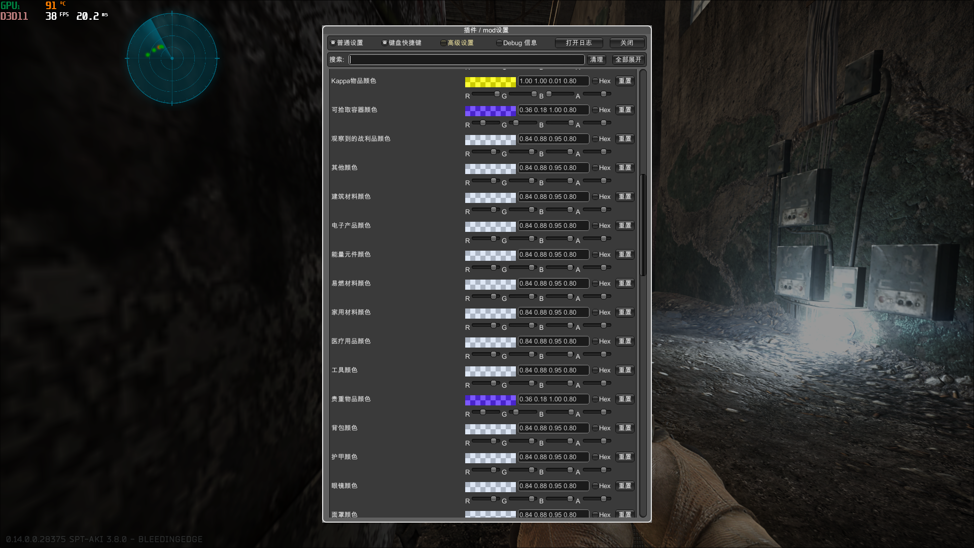Click the settings list vertical scrollbar thumb

tap(643, 225)
